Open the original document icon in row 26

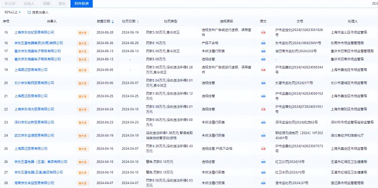[263, 162]
